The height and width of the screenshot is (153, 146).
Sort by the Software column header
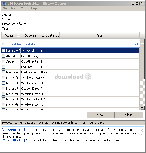[x=31, y=35]
